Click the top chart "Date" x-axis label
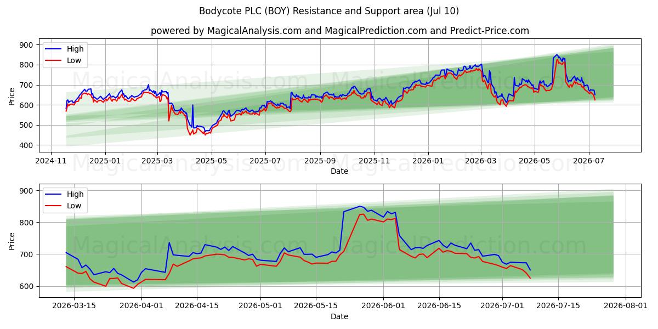 tap(339, 171)
